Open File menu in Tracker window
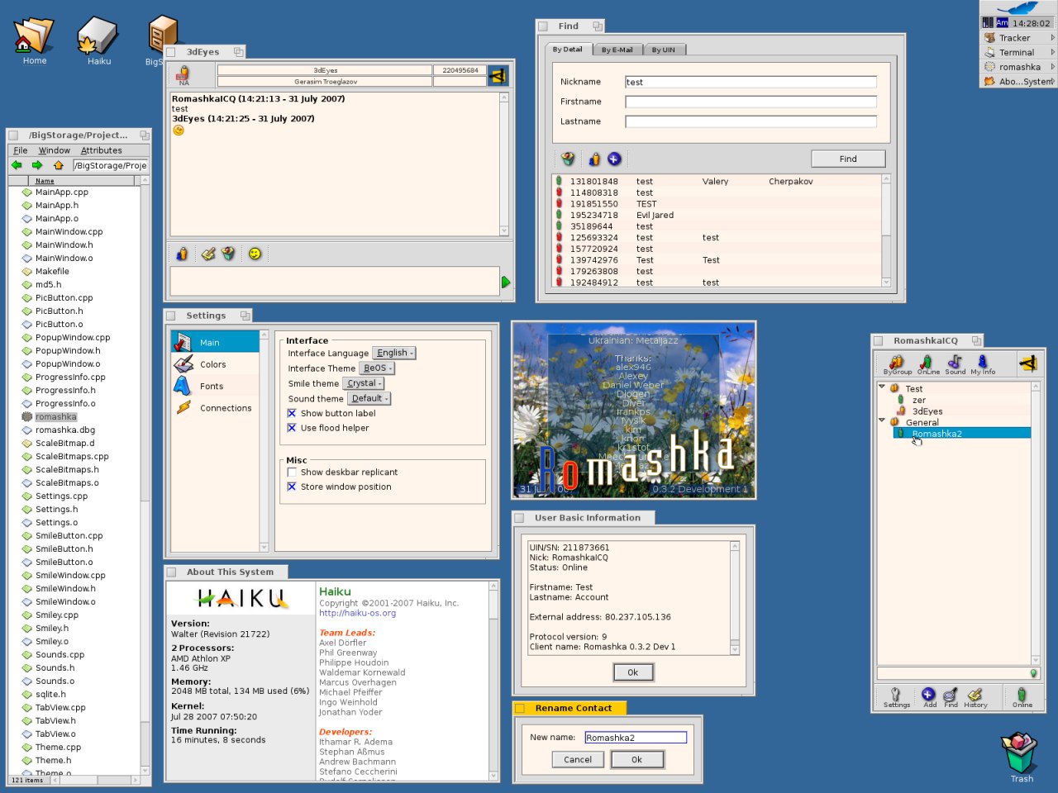This screenshot has width=1058, height=793. 21,150
